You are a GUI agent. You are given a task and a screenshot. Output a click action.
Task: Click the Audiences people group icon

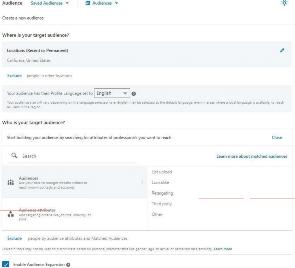11,182
